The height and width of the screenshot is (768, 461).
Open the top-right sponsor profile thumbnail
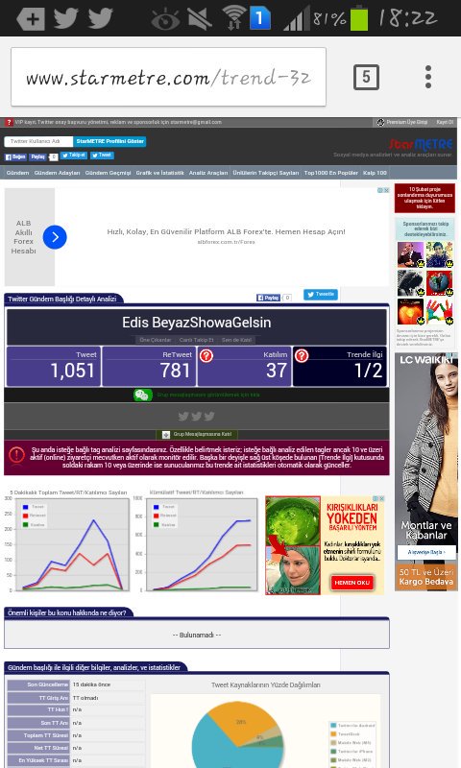(440, 255)
